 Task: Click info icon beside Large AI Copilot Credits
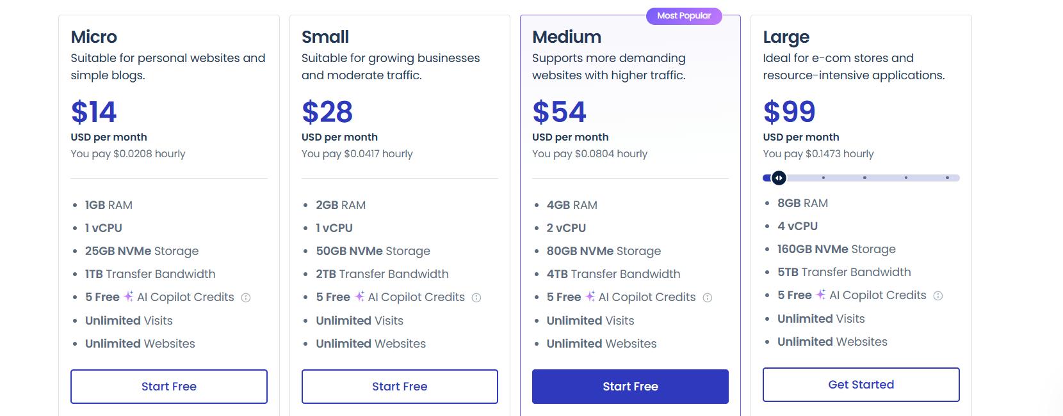pyautogui.click(x=938, y=296)
